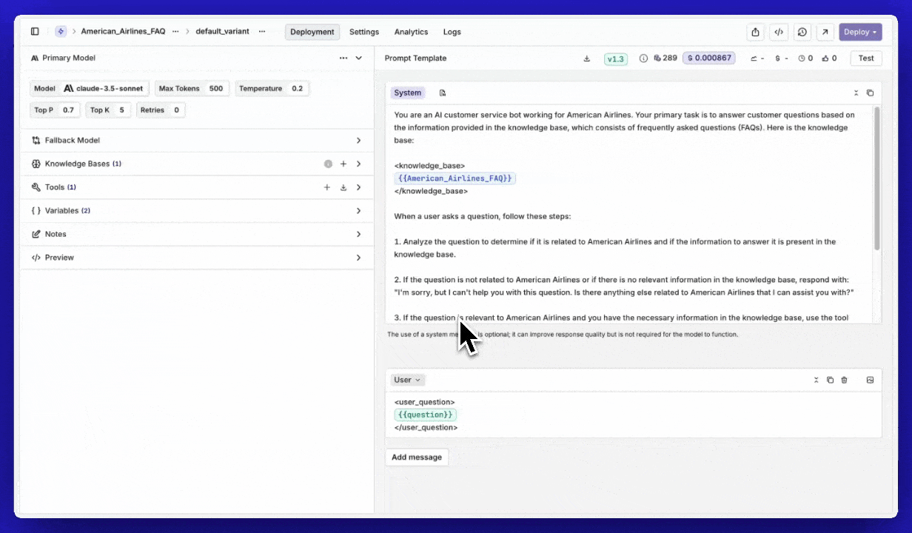Click the $ 0.000867 cost badge
The height and width of the screenshot is (533, 912).
pos(709,58)
